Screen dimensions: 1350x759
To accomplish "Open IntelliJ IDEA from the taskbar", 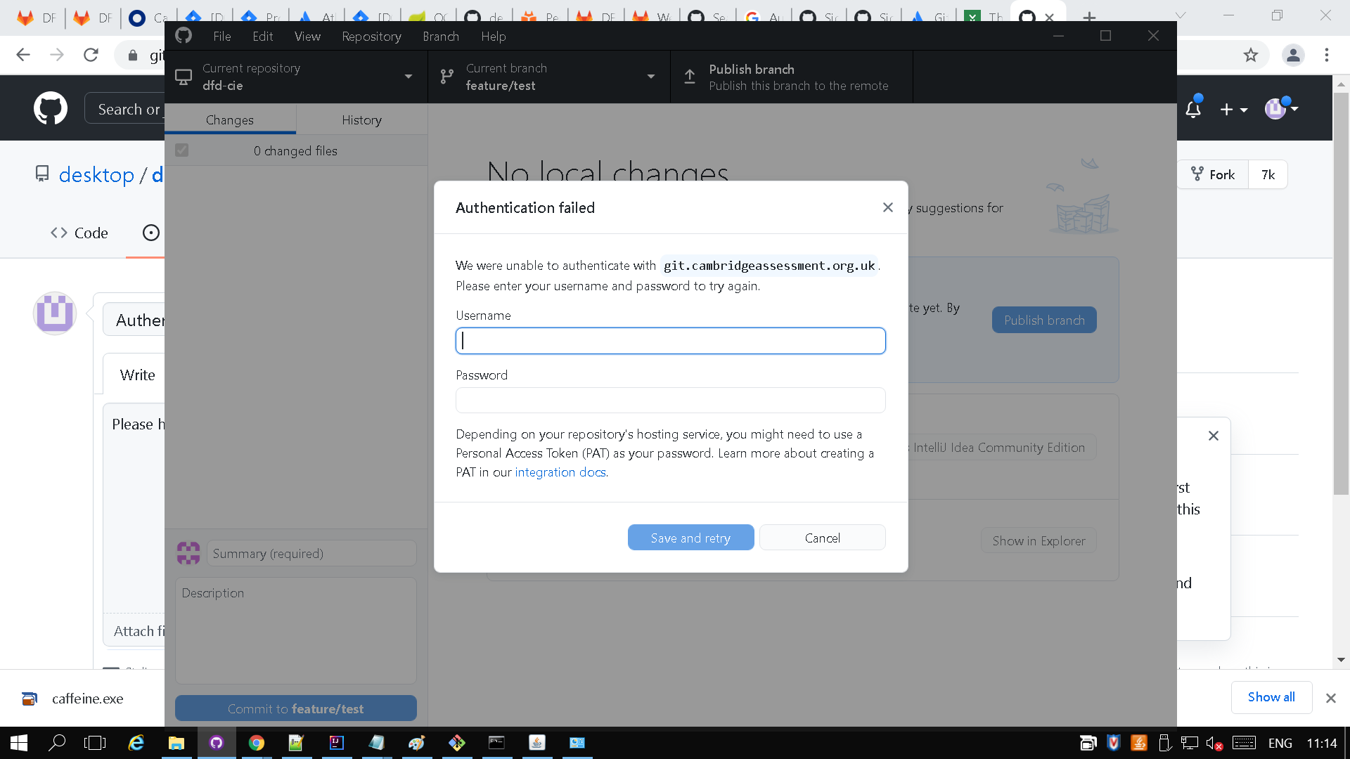I will coord(337,743).
